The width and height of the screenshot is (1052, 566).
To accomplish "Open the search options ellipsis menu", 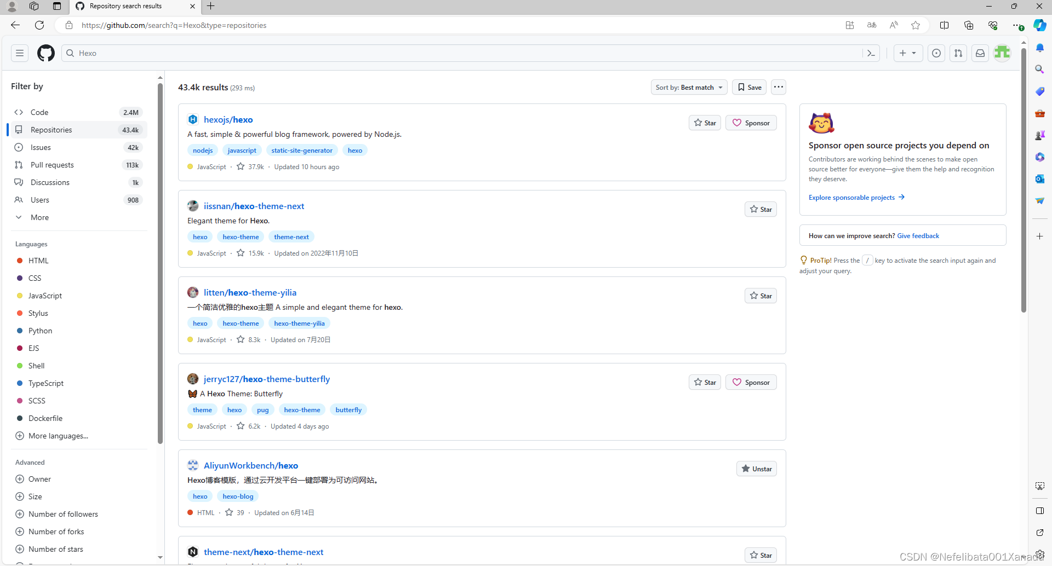I will (x=779, y=87).
